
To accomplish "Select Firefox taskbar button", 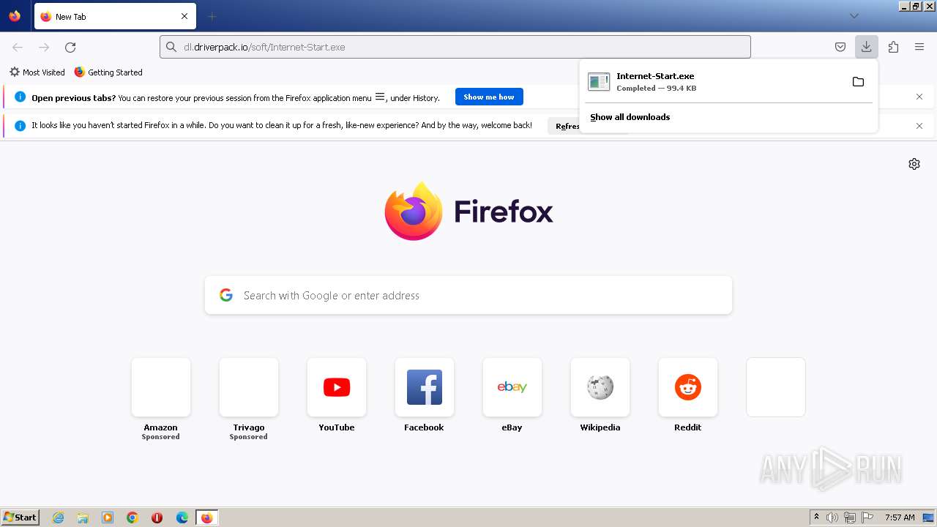I will (206, 517).
